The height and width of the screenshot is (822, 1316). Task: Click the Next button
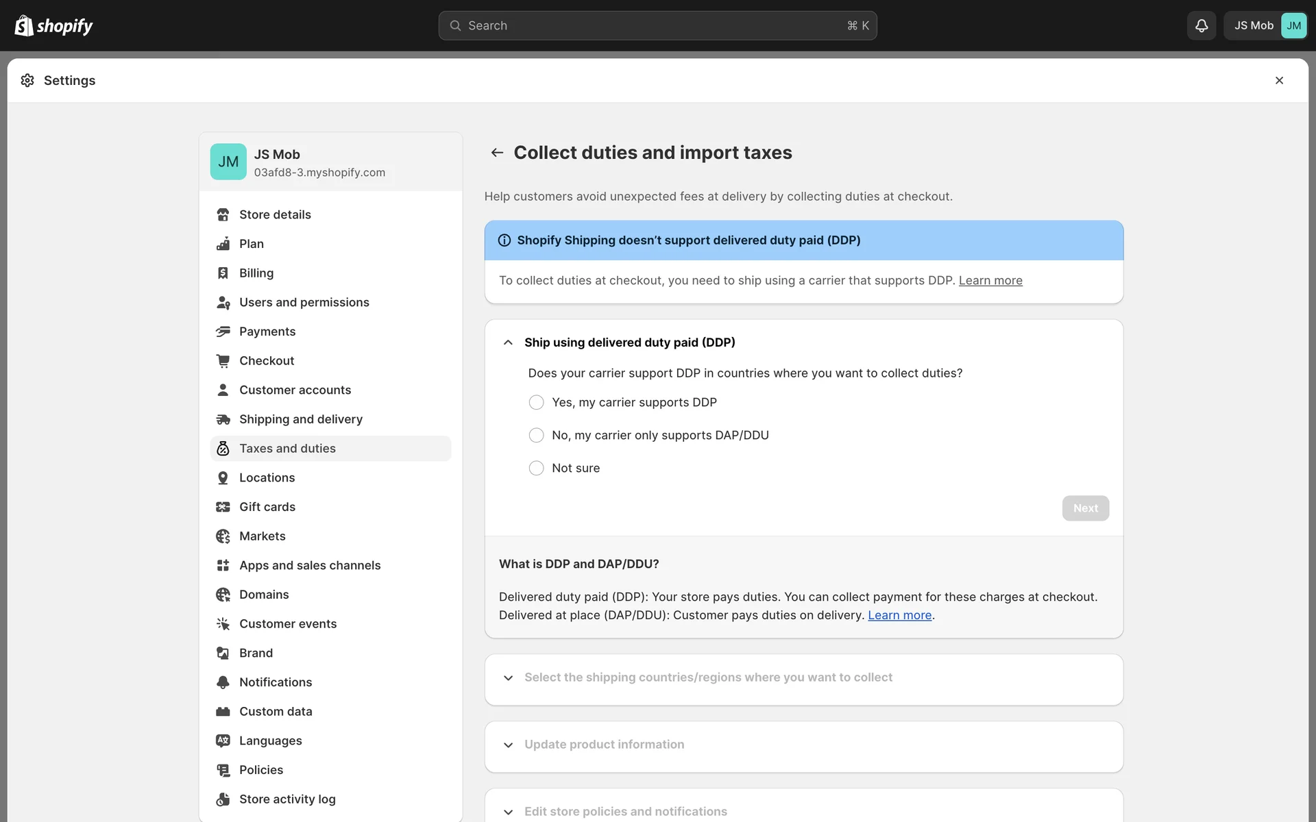pyautogui.click(x=1085, y=508)
